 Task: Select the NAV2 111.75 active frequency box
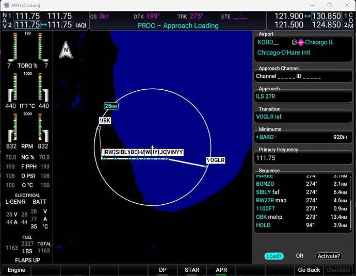(28, 25)
